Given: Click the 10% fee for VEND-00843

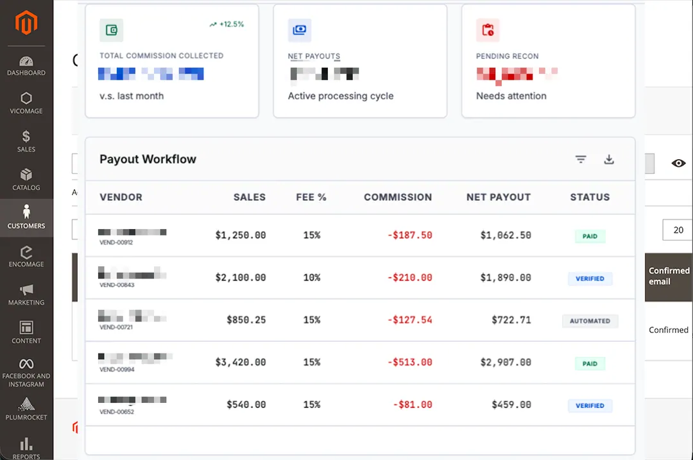Looking at the screenshot, I should [x=312, y=278].
